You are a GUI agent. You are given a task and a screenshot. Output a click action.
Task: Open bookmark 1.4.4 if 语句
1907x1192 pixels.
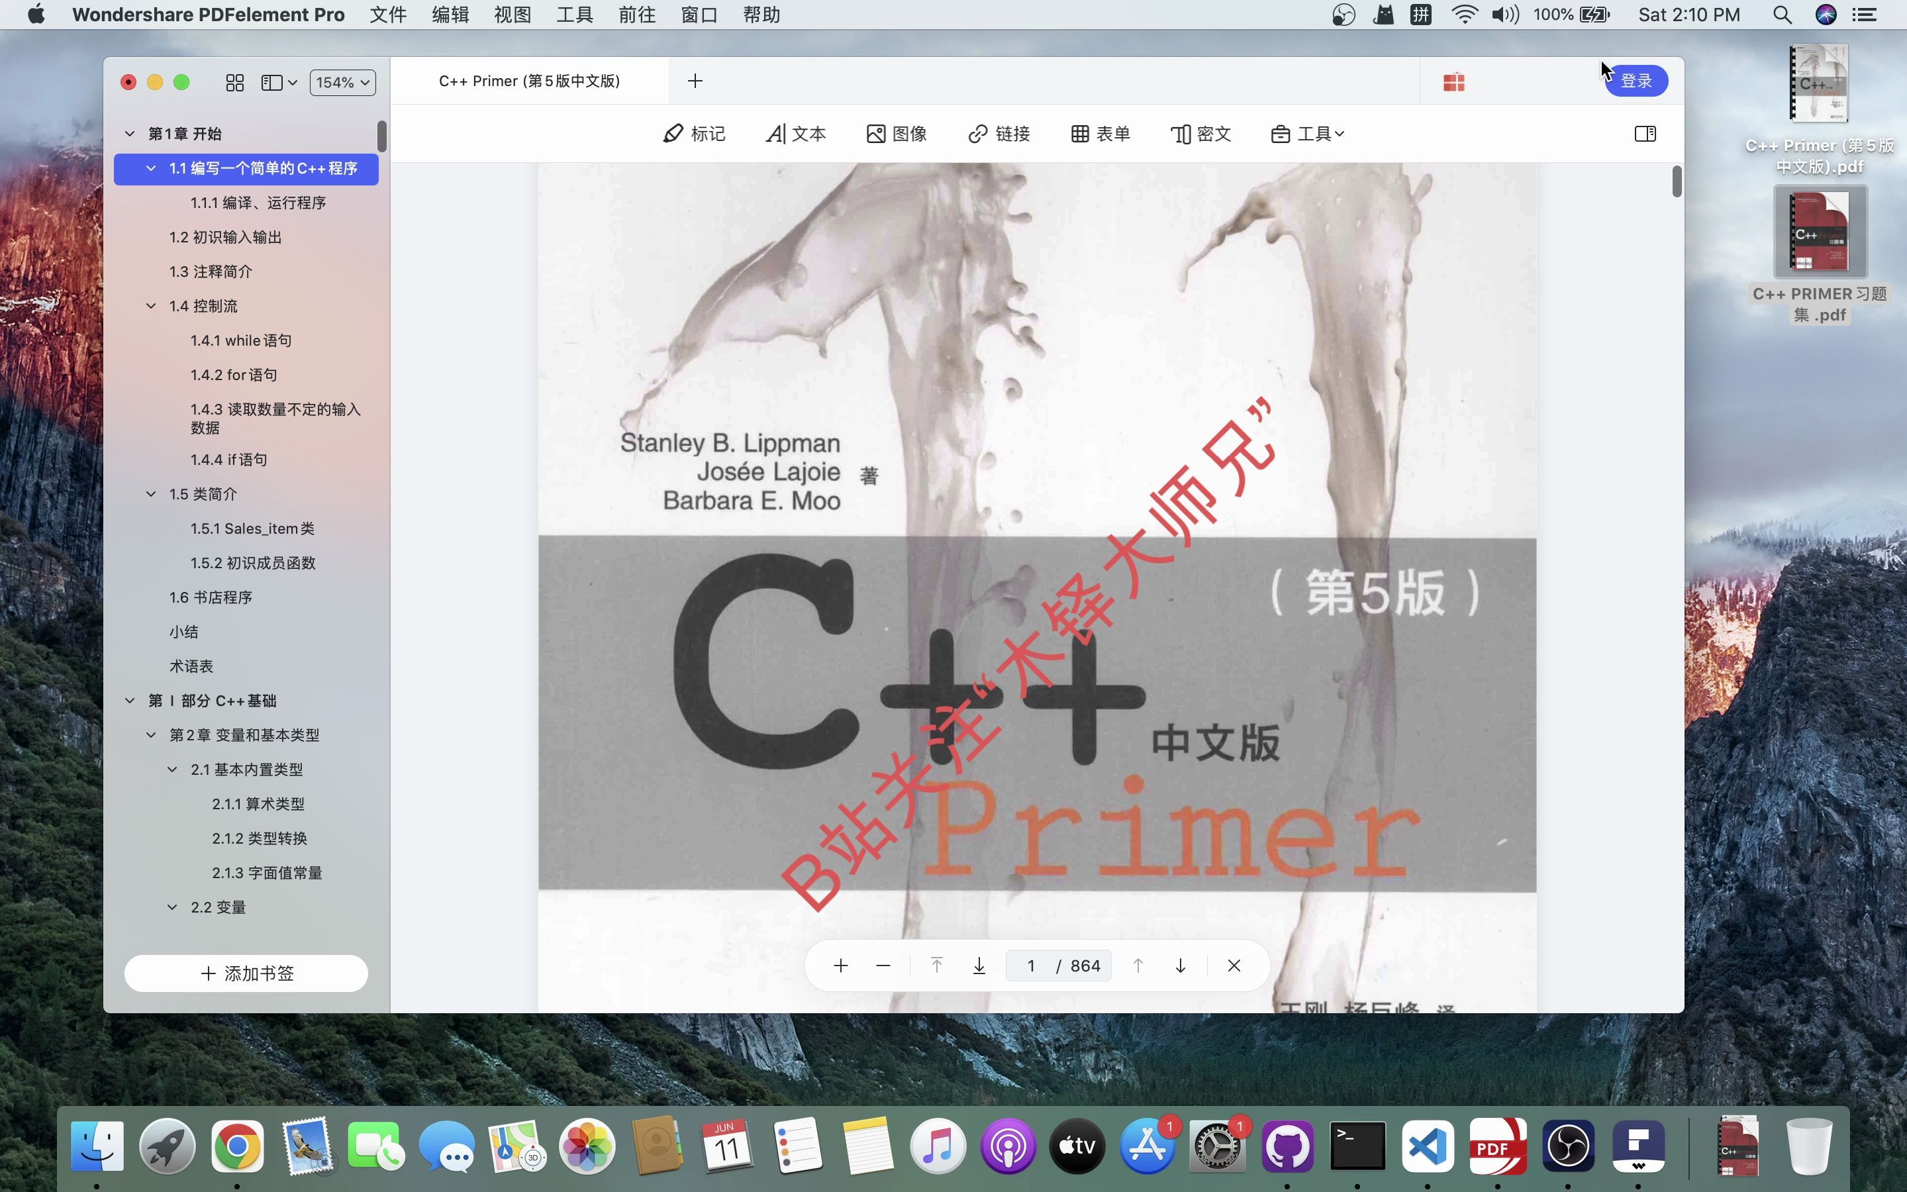point(228,460)
